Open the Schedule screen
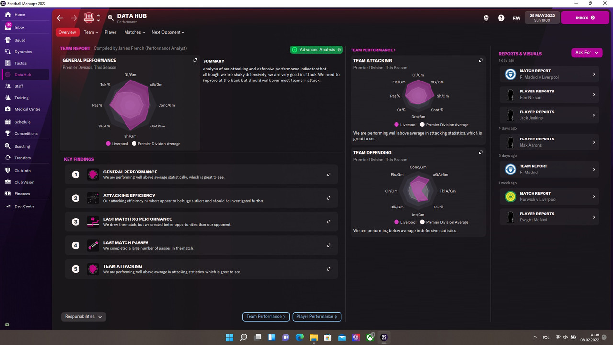The image size is (613, 345). [26, 122]
